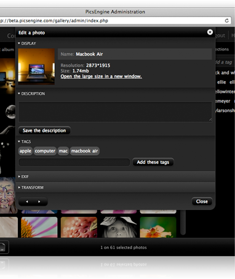This screenshot has height=279, width=235.
Task: Click Save the description button
Action: [44, 131]
